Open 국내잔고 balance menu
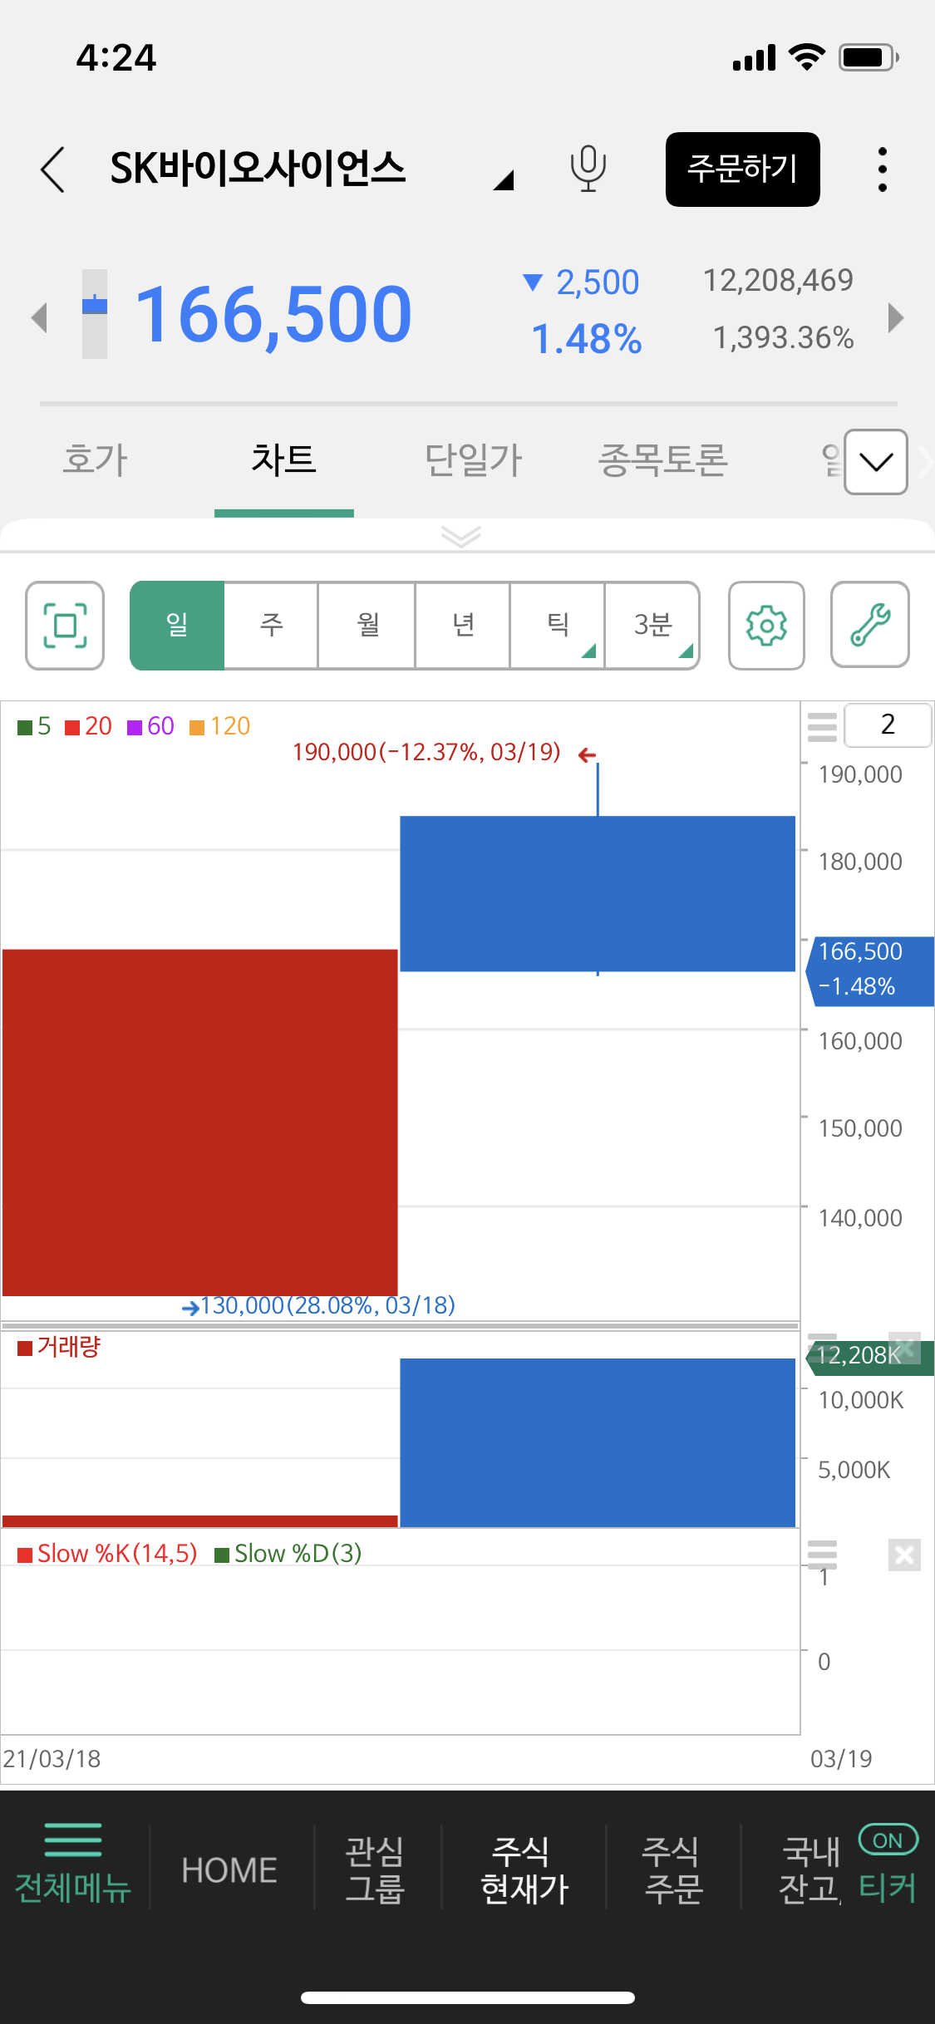The image size is (935, 2024). [x=810, y=1869]
